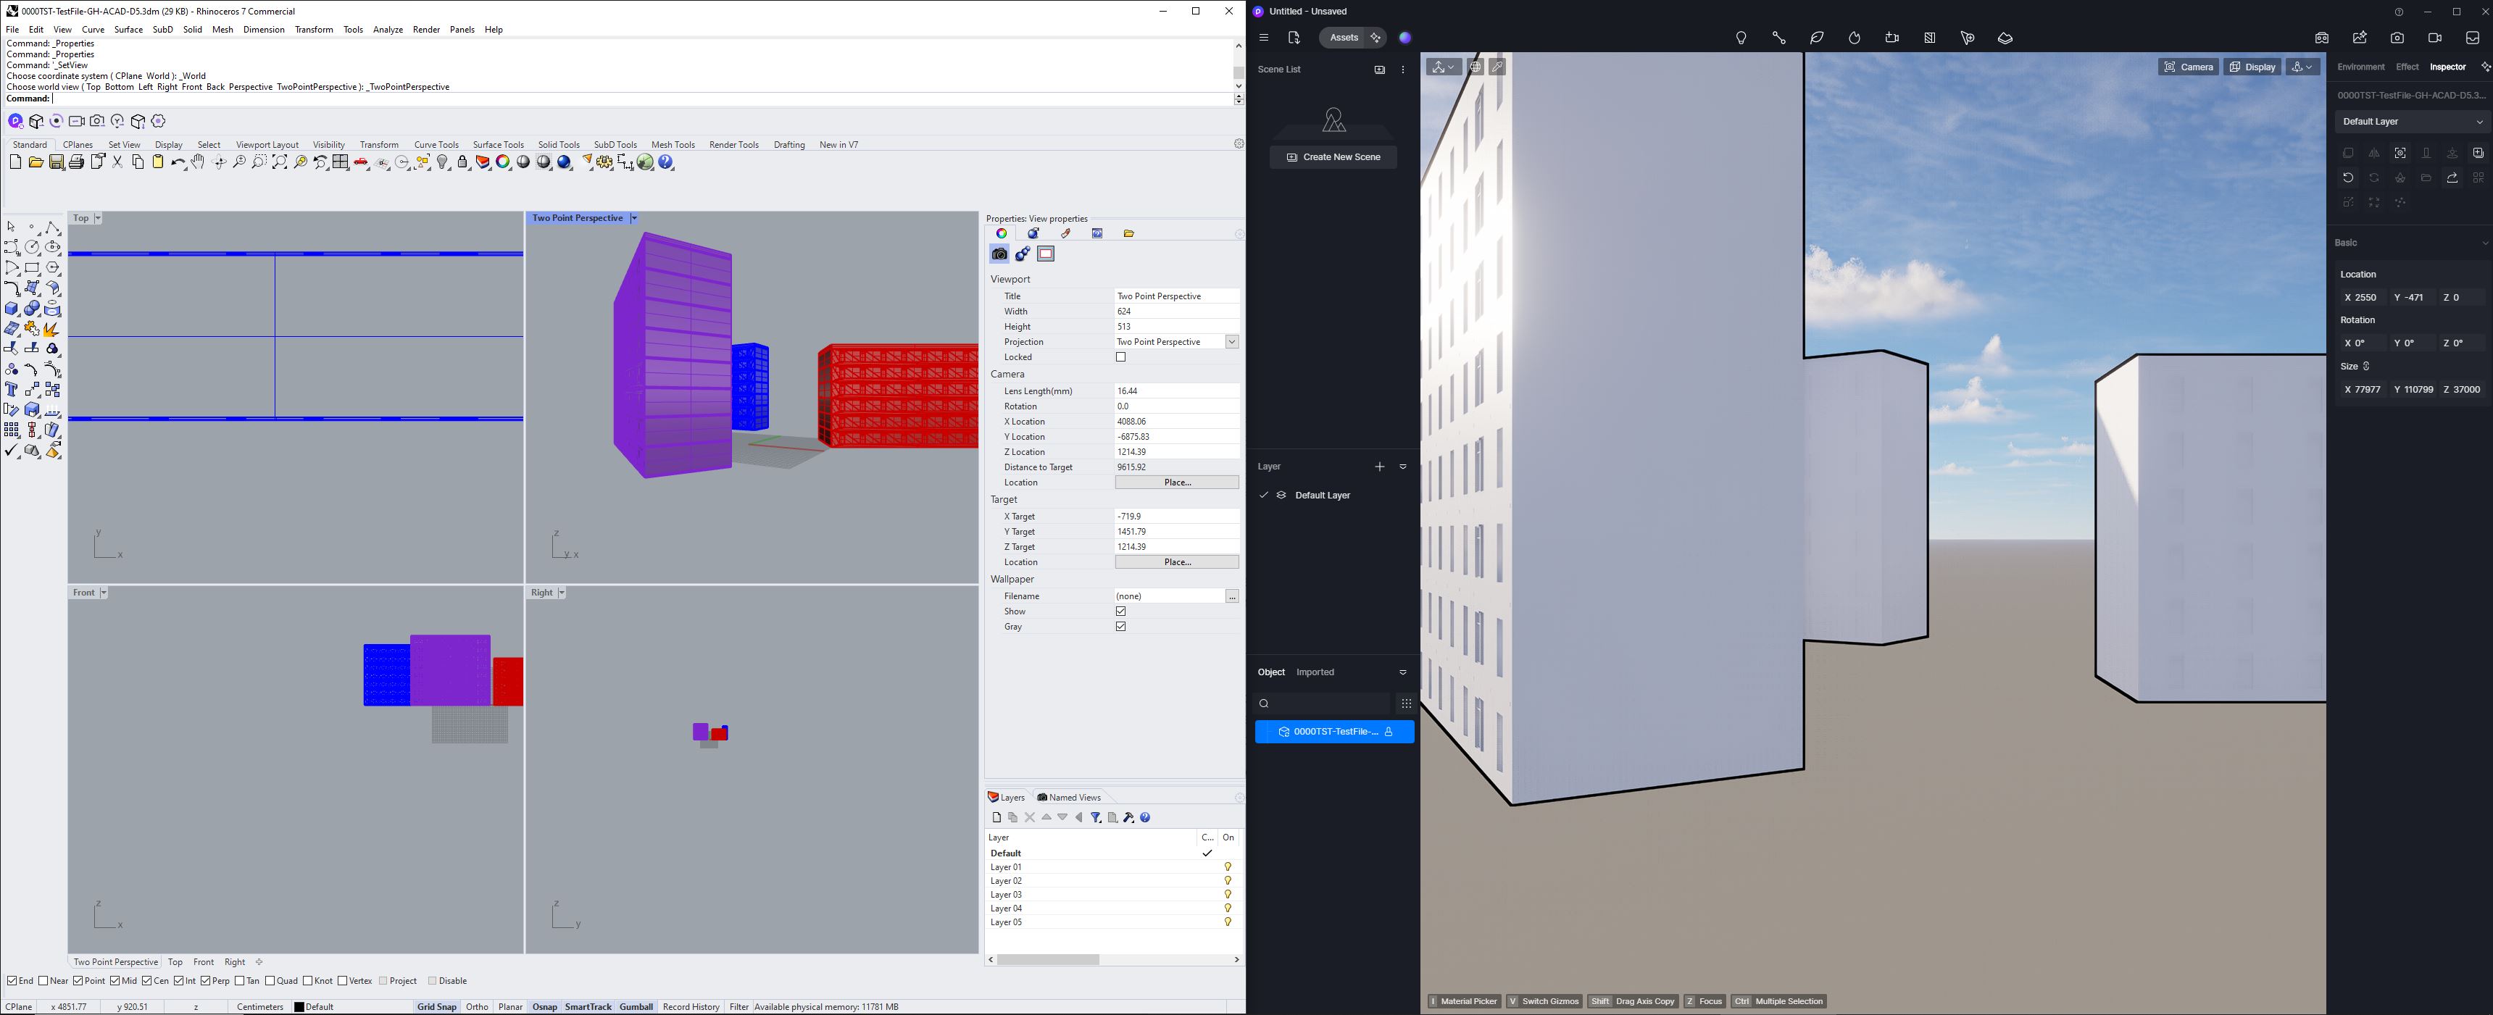Click the Assets button in D5
The width and height of the screenshot is (2493, 1015).
1344,38
